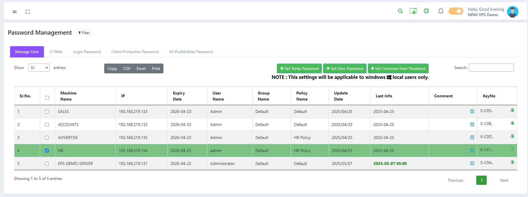528x197 pixels.
Task: Open the green search icon
Action: [400, 11]
